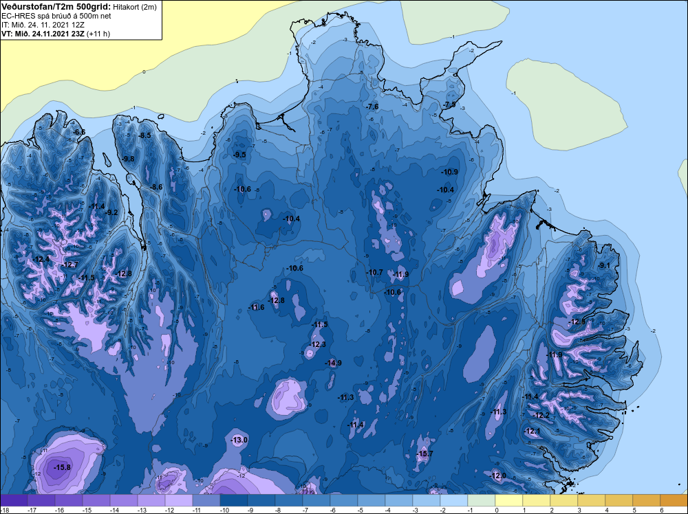Pick the dark blue legend swatch between -10 and -9
The image size is (688, 514).
click(x=234, y=500)
